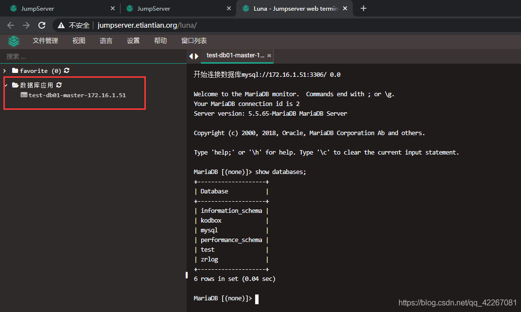Close the test-db01-master terminal tab
521x312 pixels.
click(269, 55)
